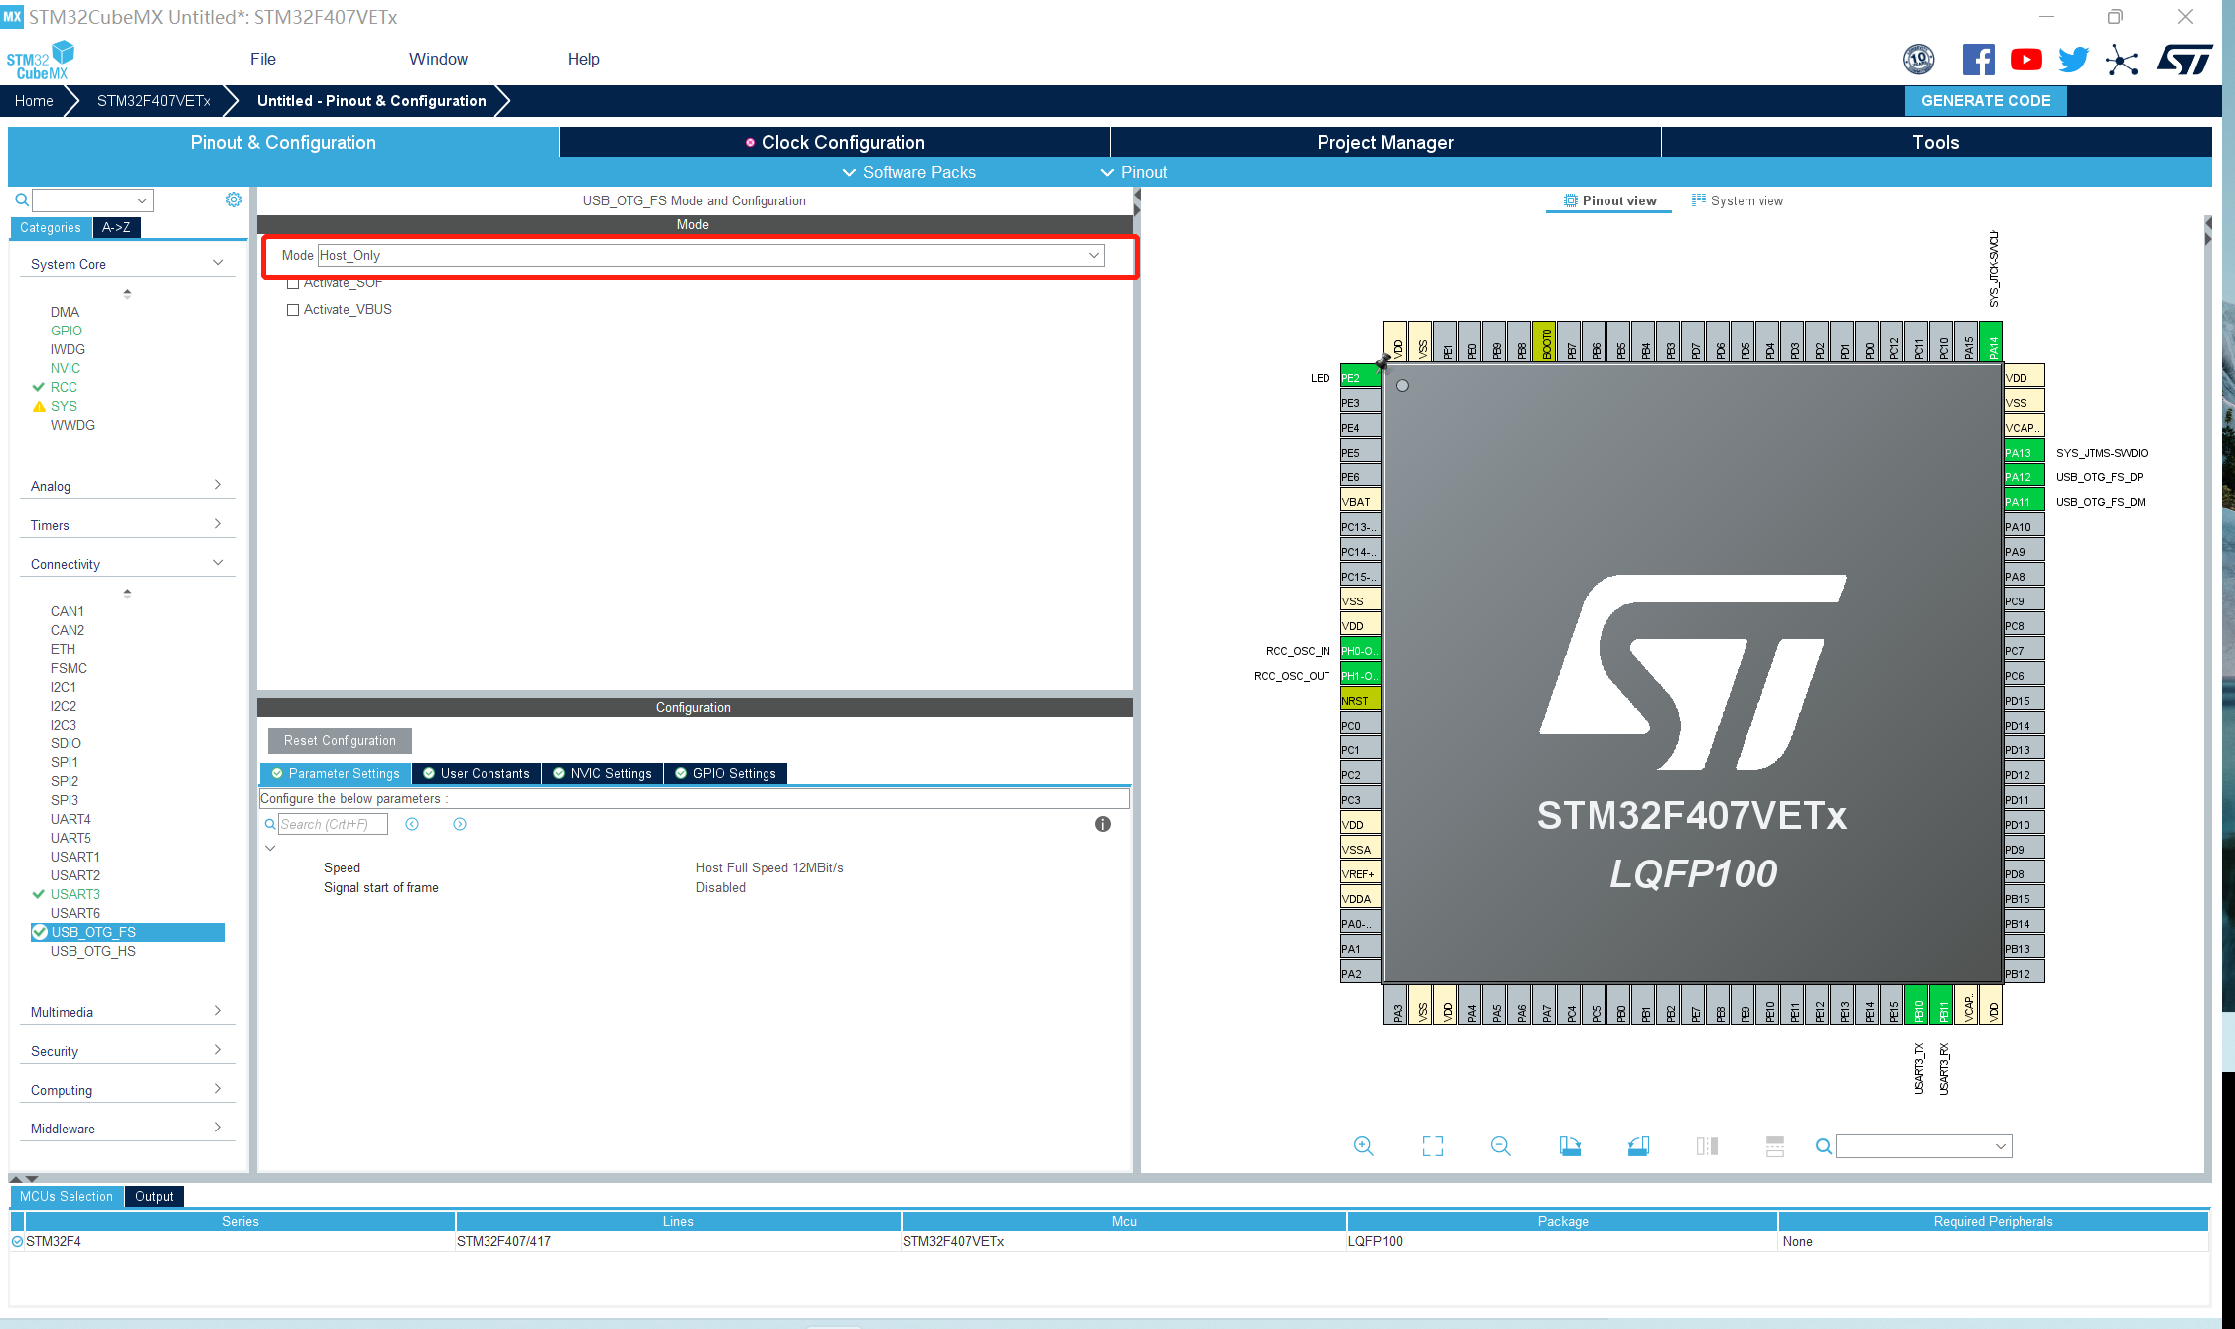Image resolution: width=2235 pixels, height=1329 pixels.
Task: Click the info icon in Parameter Settings
Action: [x=1102, y=824]
